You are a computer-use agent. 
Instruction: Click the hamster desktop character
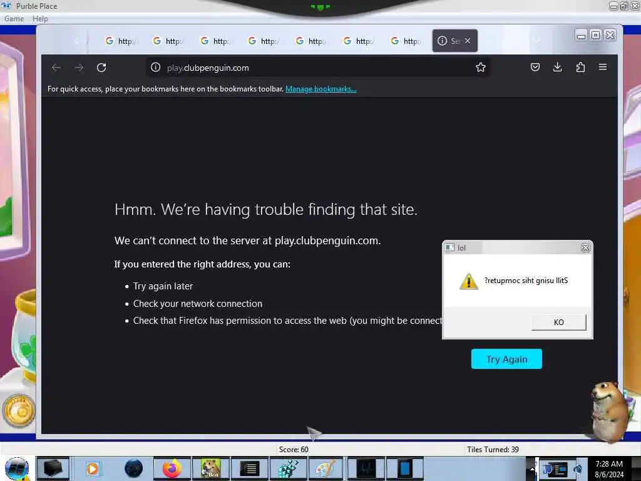(609, 411)
